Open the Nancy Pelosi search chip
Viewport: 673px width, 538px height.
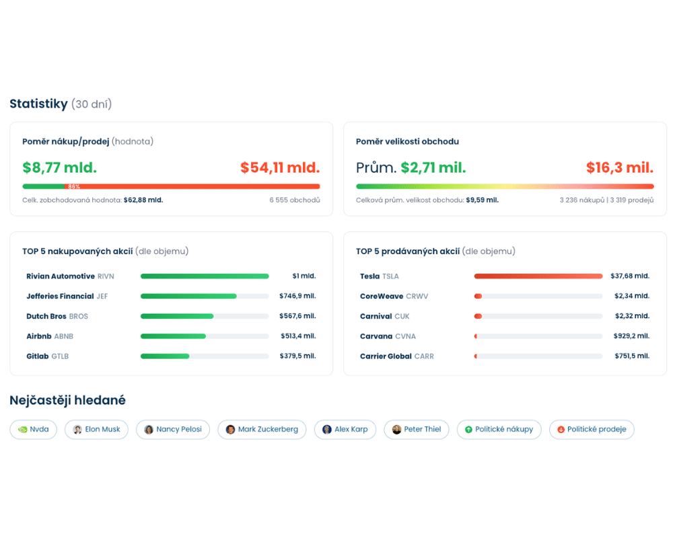(173, 430)
